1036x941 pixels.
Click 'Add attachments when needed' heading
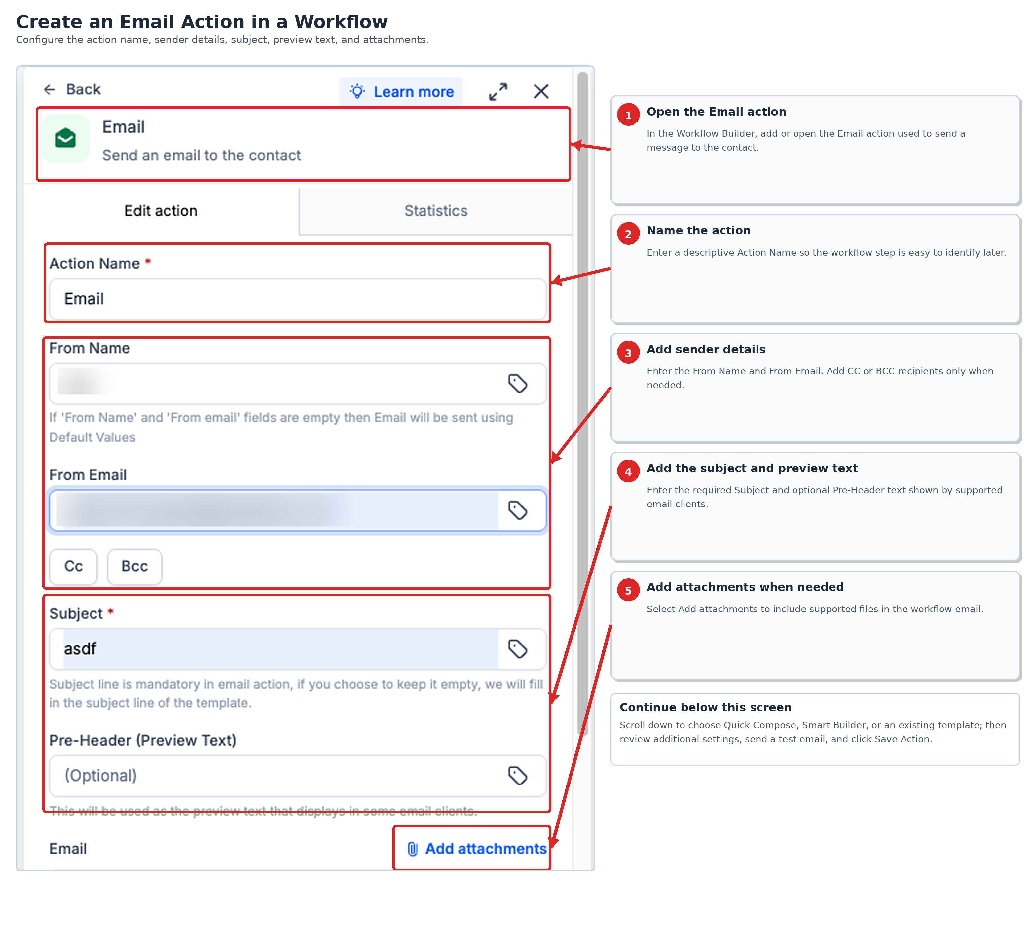point(745,587)
